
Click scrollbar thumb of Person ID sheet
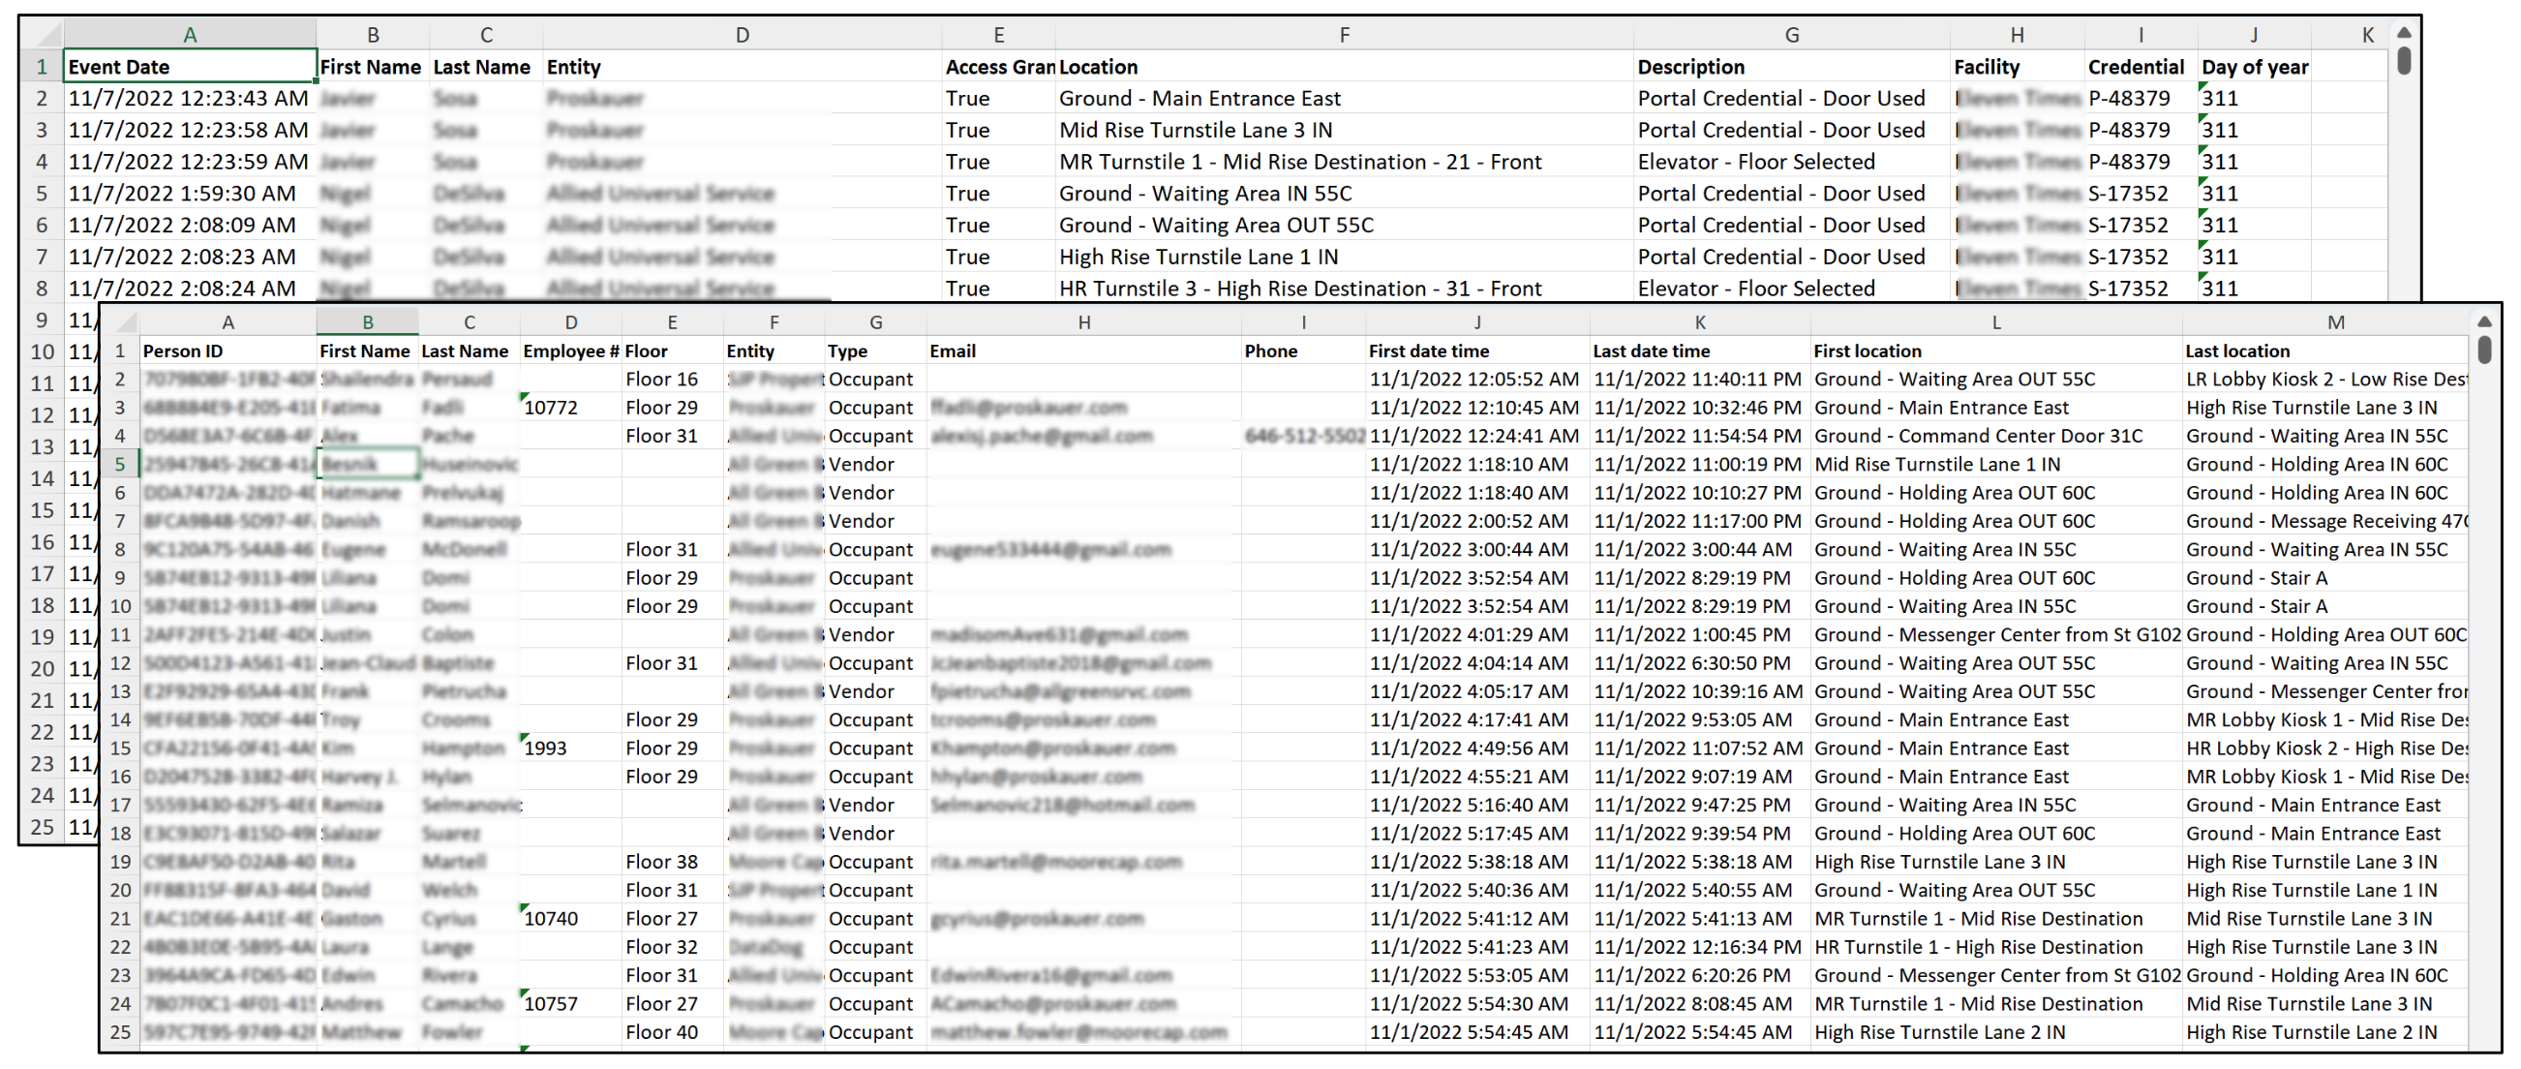click(x=2484, y=350)
